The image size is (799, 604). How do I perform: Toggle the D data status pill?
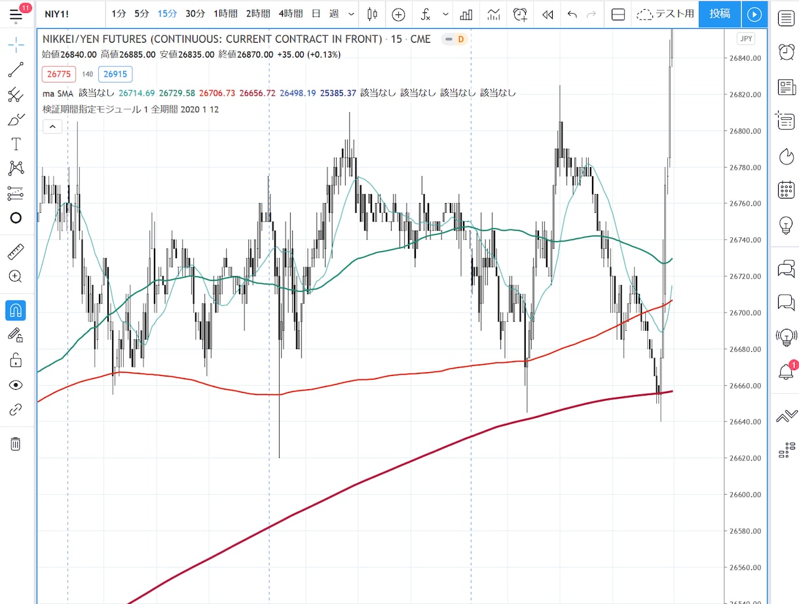455,39
